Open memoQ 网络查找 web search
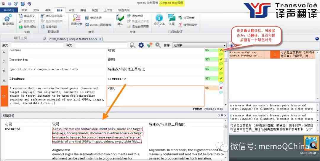Viewport: 320px width, 161px height. coord(98,25)
